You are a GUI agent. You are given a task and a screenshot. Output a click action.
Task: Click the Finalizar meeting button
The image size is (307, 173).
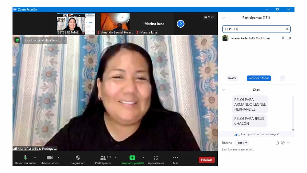pos(207,160)
